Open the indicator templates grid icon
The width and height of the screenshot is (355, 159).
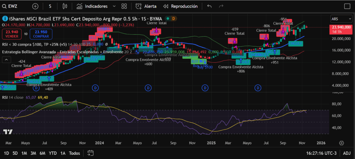point(124,6)
